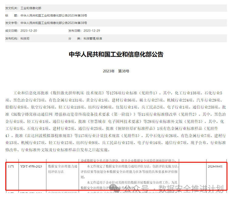233x201 pixels.
Task: Click body text 铜铅锌原矿标准样品
Action: tap(136, 129)
